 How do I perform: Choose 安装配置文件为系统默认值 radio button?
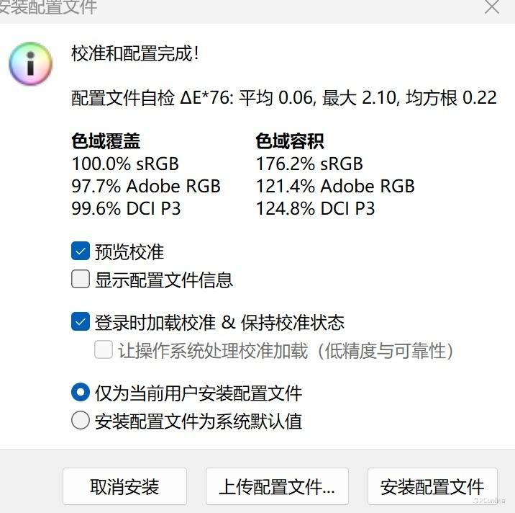81,421
